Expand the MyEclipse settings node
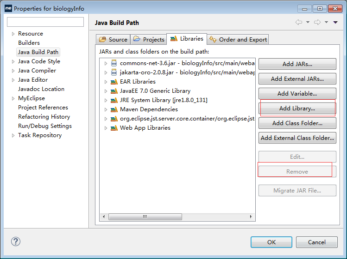Viewport: 347px width, 259px height. (x=13, y=98)
